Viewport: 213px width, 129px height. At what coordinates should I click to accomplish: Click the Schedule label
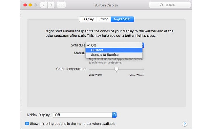[78, 45]
